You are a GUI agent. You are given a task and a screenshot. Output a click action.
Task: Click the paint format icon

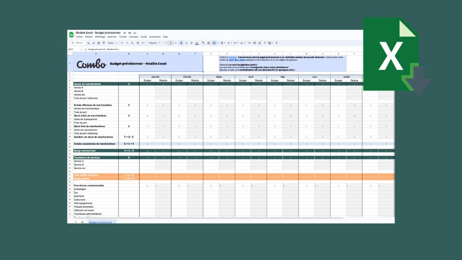pos(104,43)
